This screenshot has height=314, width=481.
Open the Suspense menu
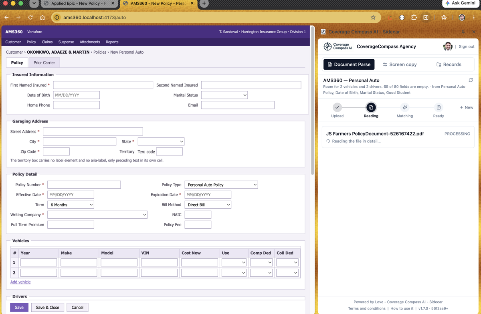tap(66, 42)
